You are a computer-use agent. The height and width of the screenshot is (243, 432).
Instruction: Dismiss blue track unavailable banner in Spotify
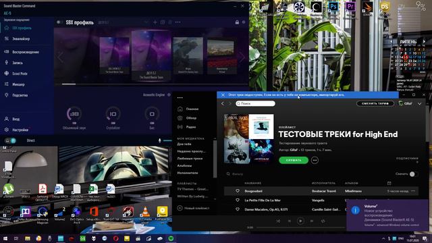tap(223, 94)
